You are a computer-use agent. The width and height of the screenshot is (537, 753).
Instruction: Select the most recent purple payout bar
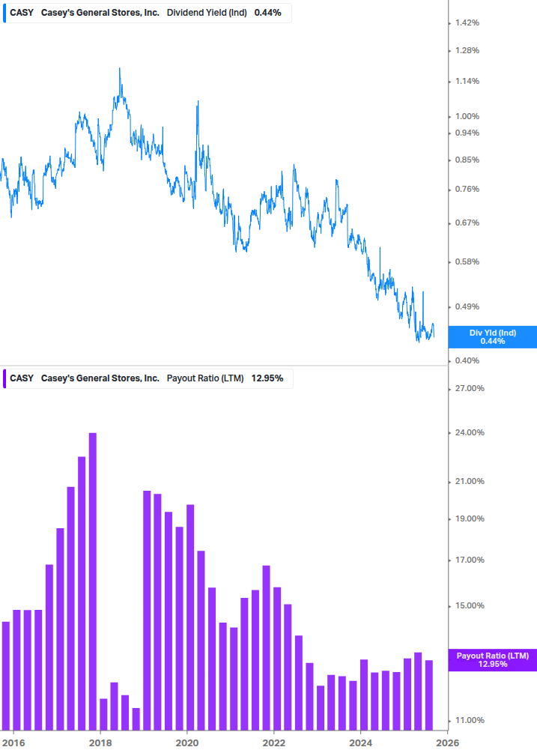tap(429, 694)
